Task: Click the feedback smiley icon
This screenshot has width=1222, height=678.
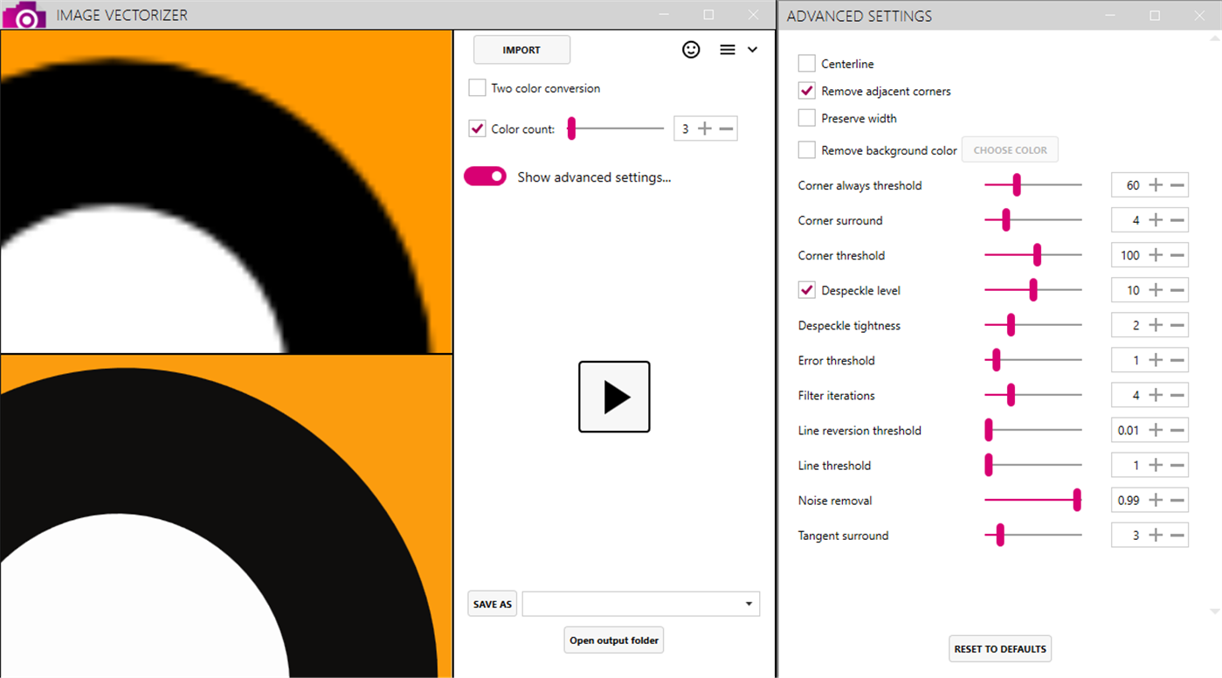Action: pos(691,50)
